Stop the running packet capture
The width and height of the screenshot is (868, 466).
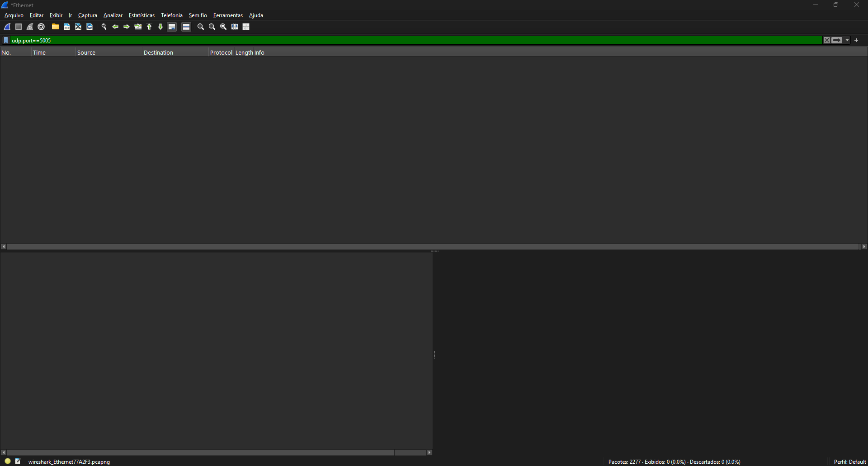click(x=19, y=27)
